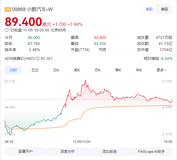Click stock name 小鹏汽车-W title
This screenshot has width=177, height=160.
pos(39,9)
